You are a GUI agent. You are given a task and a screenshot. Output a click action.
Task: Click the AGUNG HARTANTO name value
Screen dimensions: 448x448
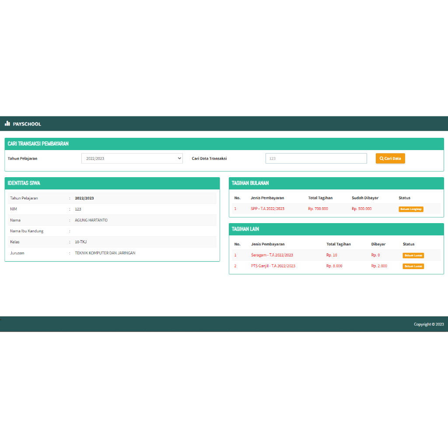pos(91,220)
